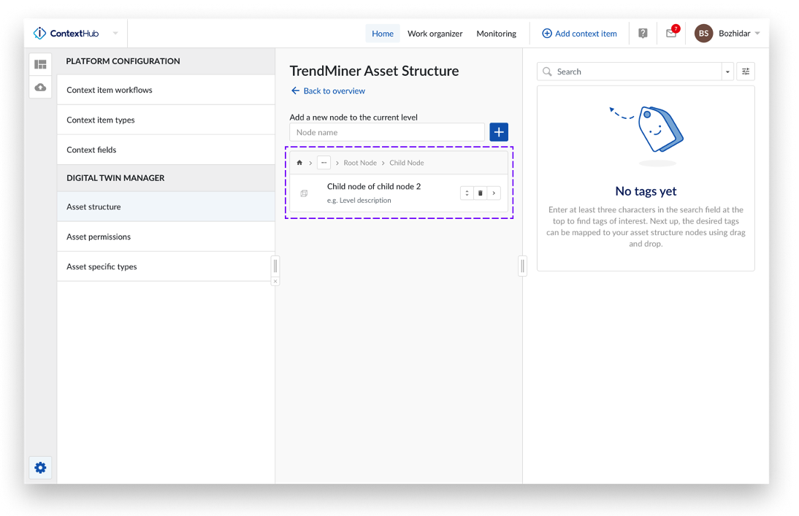Open tag search filter options icon
Image resolution: width=799 pixels, height=516 pixels.
tap(746, 72)
